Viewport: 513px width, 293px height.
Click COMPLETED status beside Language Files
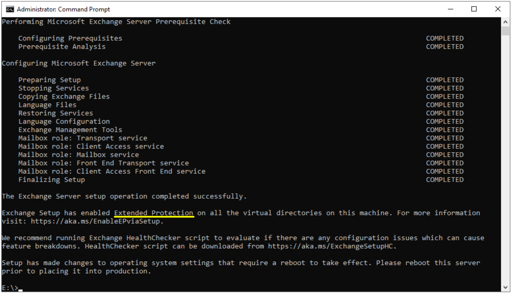[x=445, y=105]
